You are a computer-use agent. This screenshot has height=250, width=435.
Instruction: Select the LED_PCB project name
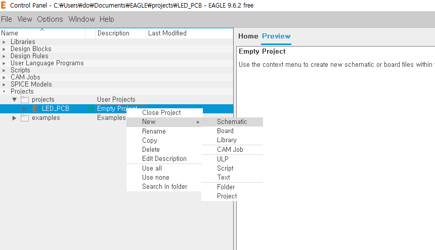click(56, 109)
